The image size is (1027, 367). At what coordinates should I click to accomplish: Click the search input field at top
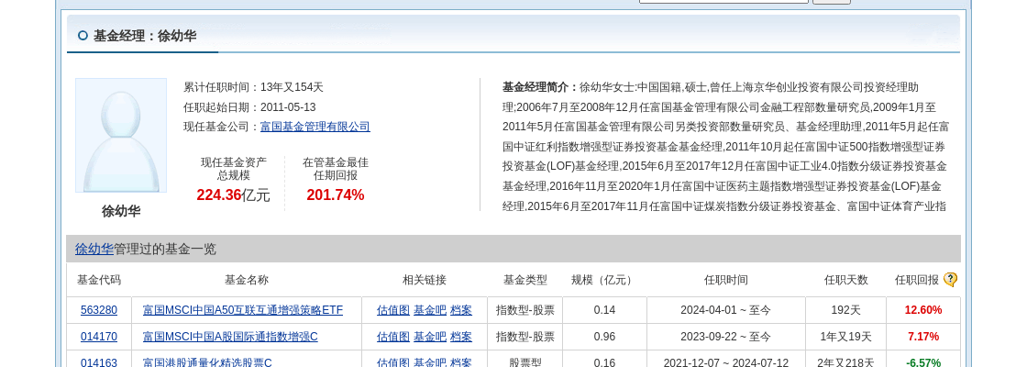tap(723, 1)
